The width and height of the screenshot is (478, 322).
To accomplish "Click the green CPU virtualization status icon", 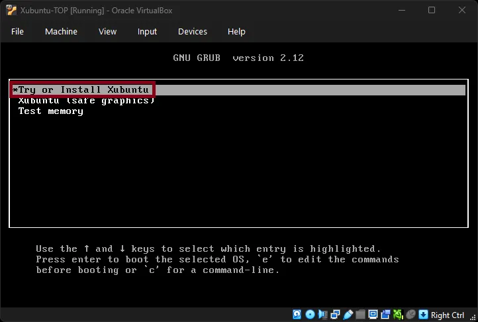I will (x=398, y=315).
